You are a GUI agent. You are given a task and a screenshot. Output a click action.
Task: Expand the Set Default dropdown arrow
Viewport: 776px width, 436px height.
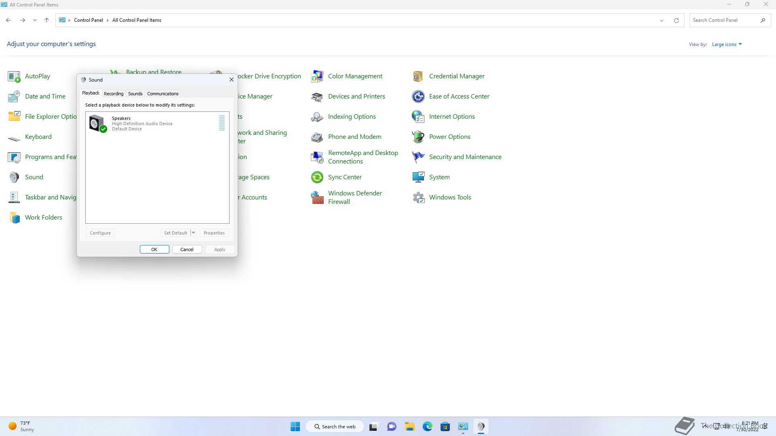click(x=193, y=233)
